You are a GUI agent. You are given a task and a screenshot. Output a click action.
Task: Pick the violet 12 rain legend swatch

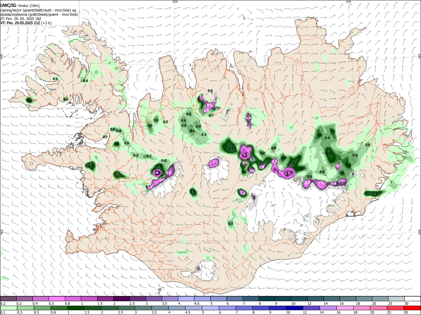[x=311, y=308]
